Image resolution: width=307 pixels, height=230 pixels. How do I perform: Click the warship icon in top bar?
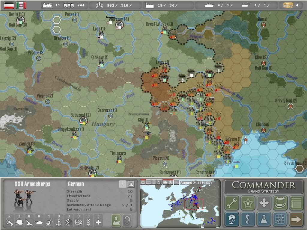pyautogui.click(x=209, y=5)
